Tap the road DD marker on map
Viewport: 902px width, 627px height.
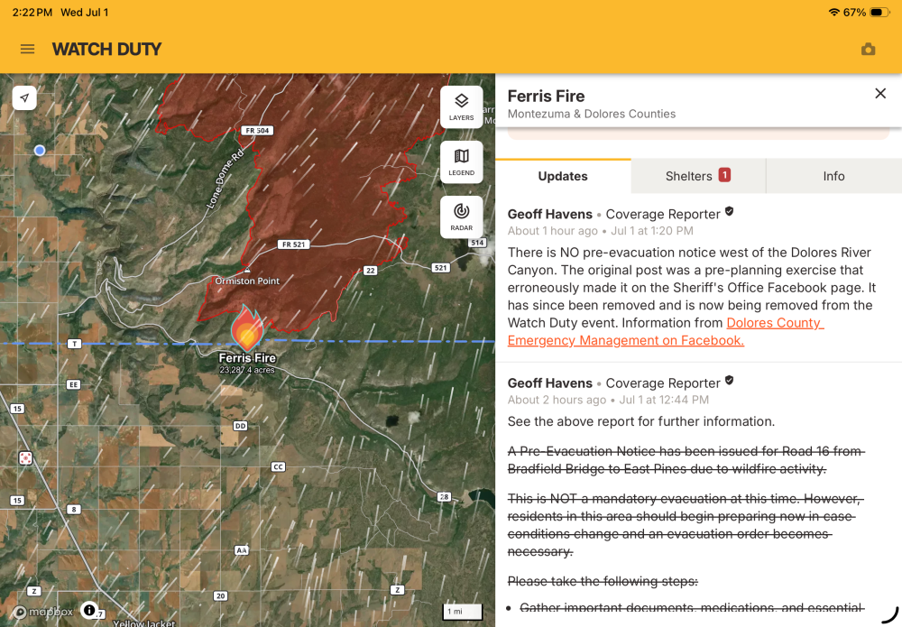pyautogui.click(x=241, y=426)
